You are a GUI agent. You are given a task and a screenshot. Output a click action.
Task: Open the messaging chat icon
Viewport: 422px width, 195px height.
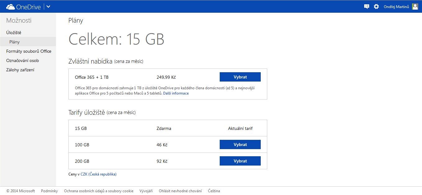pyautogui.click(x=367, y=7)
